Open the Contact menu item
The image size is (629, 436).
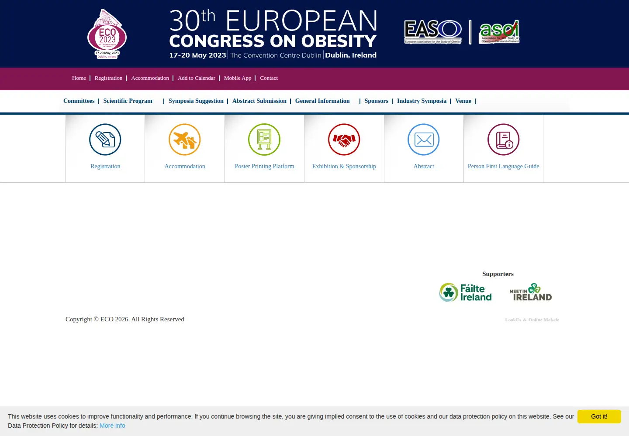(x=269, y=78)
